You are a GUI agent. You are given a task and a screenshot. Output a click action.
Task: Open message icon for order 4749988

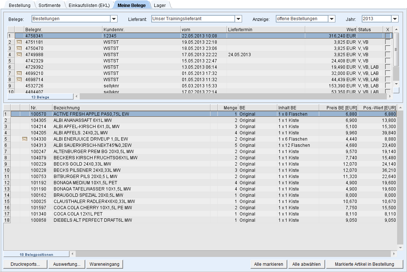pos(19,55)
